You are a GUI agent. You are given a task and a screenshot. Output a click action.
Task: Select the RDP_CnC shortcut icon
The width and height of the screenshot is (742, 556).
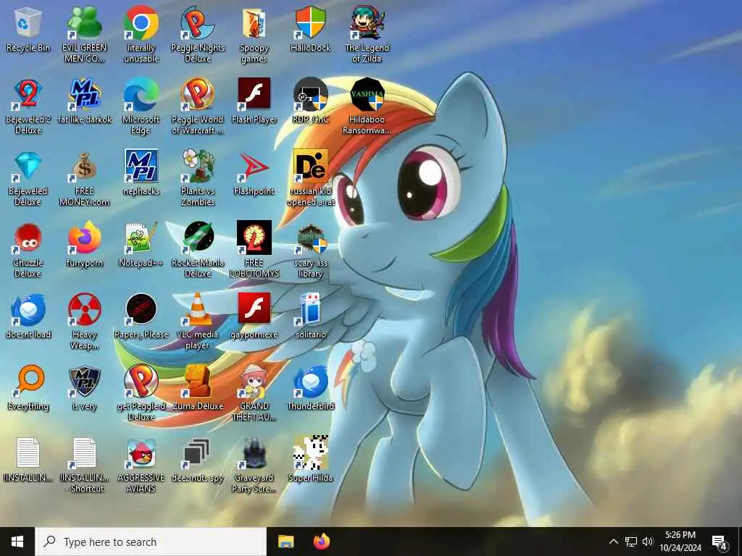310,94
